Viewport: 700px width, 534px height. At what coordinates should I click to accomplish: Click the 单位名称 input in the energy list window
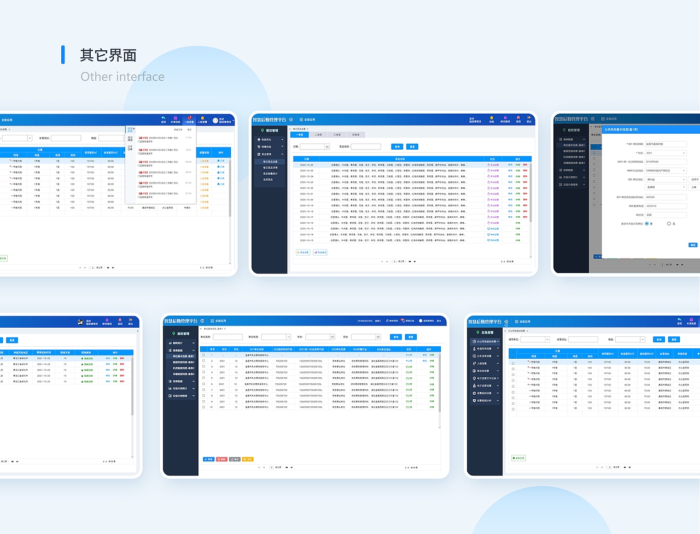point(227,337)
